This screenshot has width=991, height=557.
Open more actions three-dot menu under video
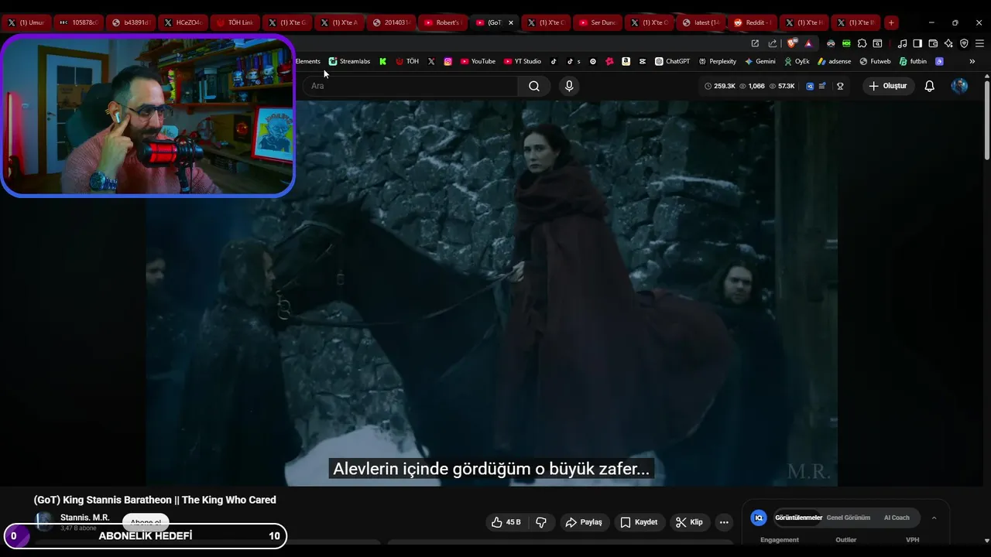[x=724, y=522]
